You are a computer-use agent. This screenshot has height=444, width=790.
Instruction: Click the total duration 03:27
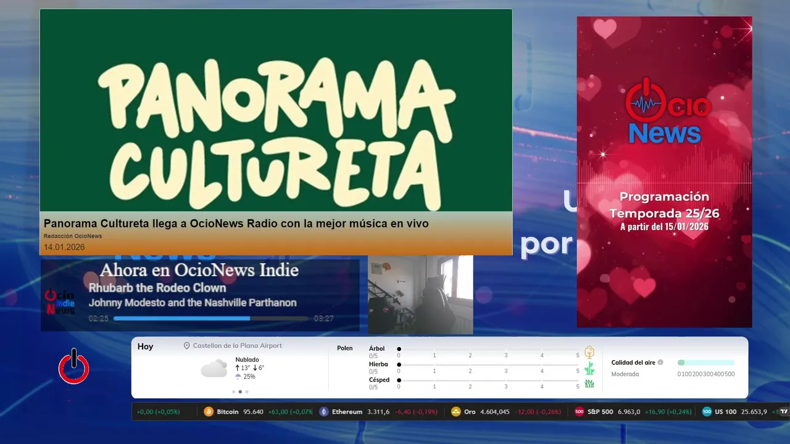click(x=323, y=319)
